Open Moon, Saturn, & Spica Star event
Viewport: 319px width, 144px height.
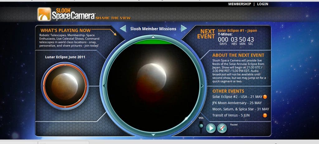[x=240, y=109]
